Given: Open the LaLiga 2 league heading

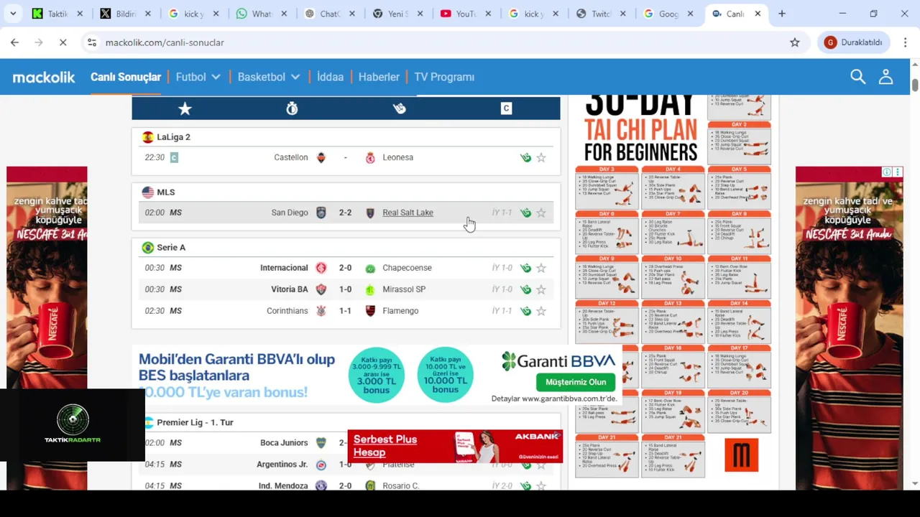Looking at the screenshot, I should (x=173, y=137).
